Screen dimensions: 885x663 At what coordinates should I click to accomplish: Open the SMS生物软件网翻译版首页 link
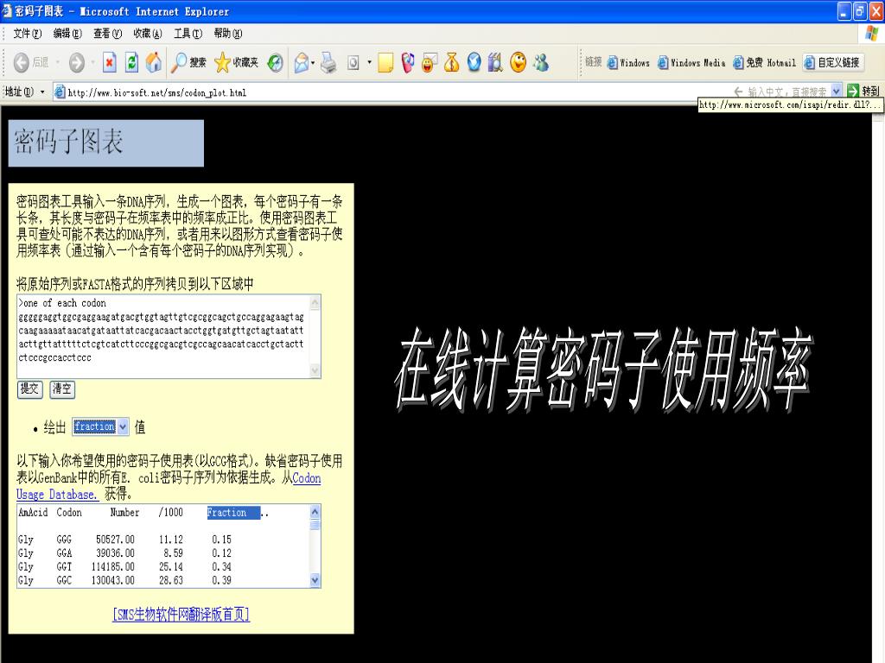(x=181, y=614)
